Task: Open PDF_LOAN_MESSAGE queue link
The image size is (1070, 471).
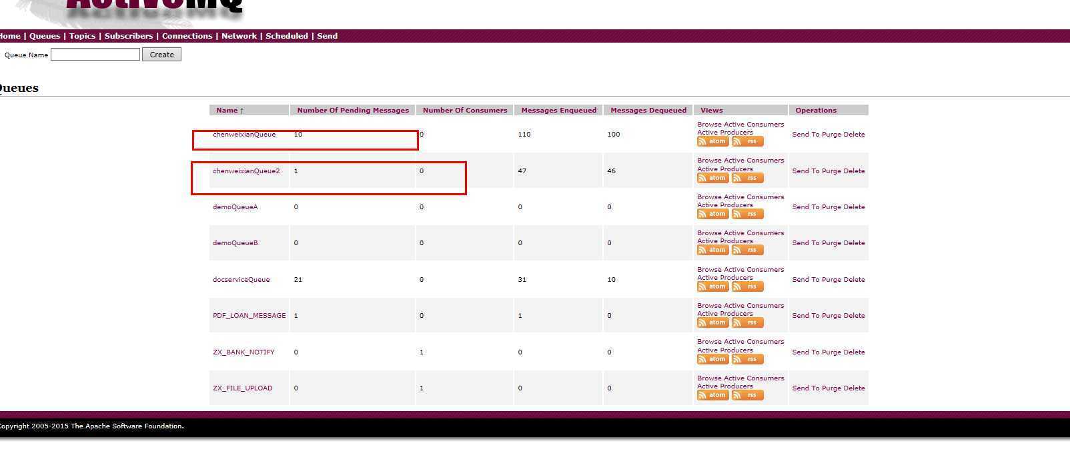Action: coord(249,316)
